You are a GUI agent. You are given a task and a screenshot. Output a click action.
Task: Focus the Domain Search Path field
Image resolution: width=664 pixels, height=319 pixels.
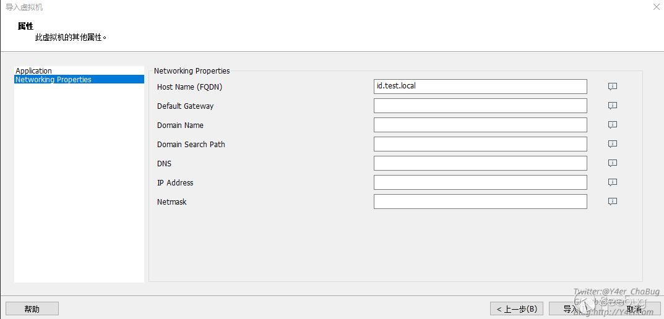pos(480,144)
